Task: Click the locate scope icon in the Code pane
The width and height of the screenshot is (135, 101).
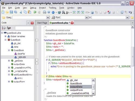Action: [9, 28]
